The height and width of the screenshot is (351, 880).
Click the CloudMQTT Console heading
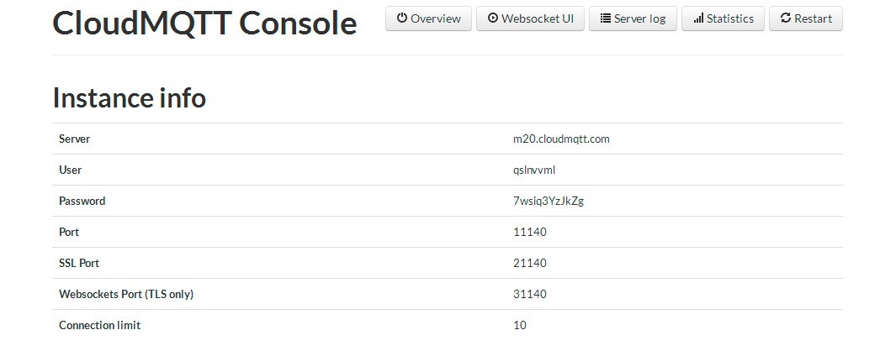click(204, 24)
